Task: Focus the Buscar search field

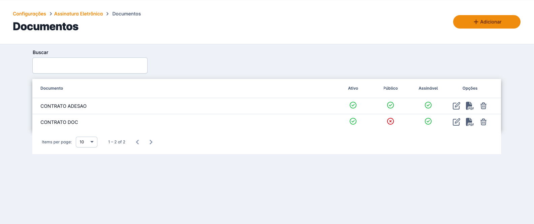Action: click(90, 65)
